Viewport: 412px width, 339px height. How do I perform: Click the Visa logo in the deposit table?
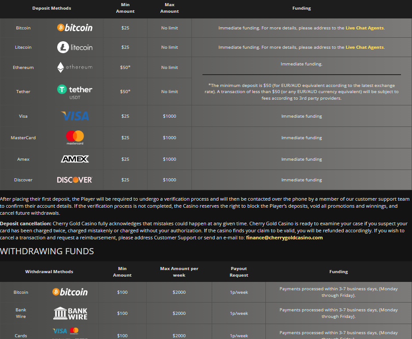(x=75, y=116)
